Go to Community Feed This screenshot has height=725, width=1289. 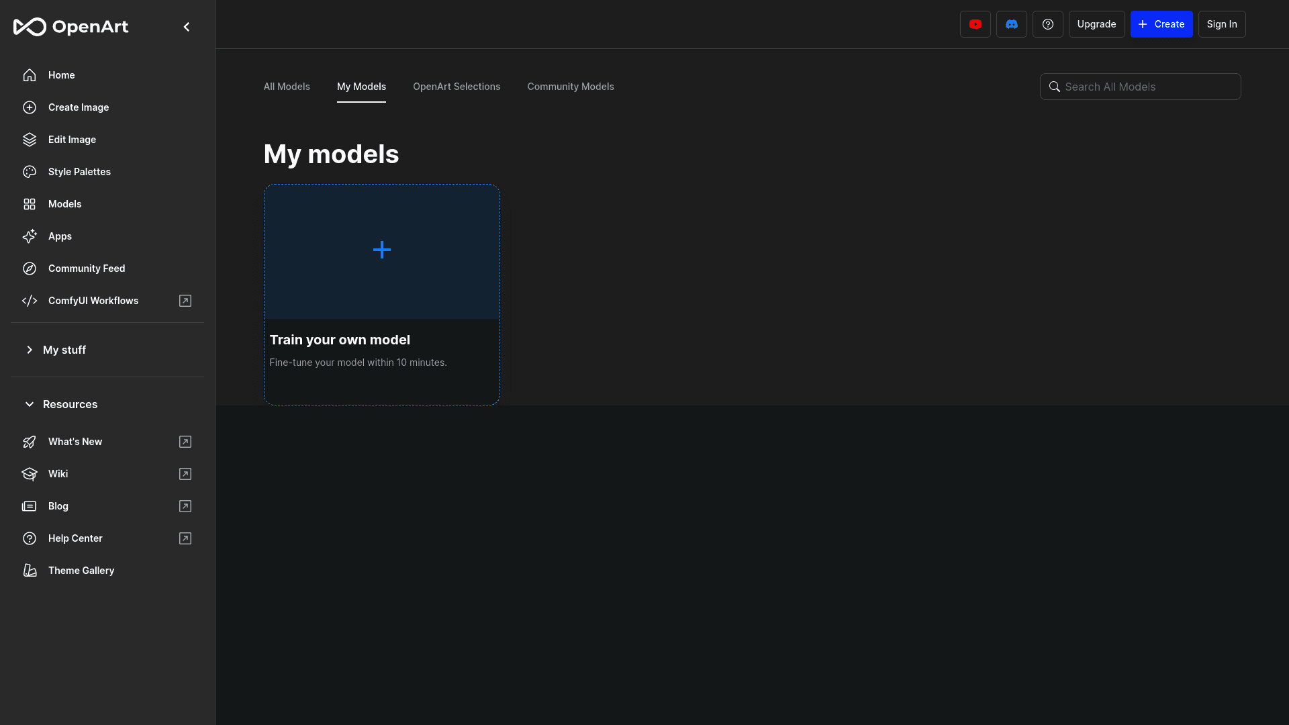pos(86,269)
